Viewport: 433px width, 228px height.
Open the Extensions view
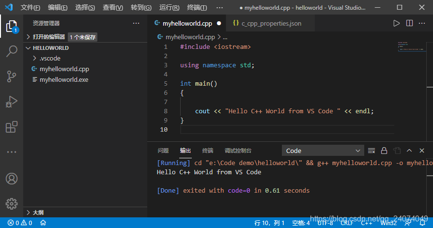coord(12,127)
